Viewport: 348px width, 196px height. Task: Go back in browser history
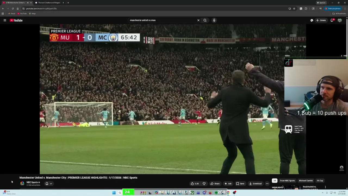[x=3, y=8]
